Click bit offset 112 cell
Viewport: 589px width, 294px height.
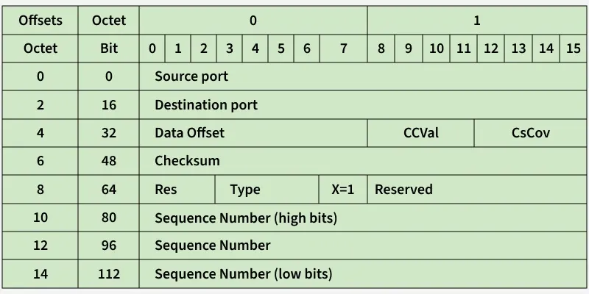108,274
